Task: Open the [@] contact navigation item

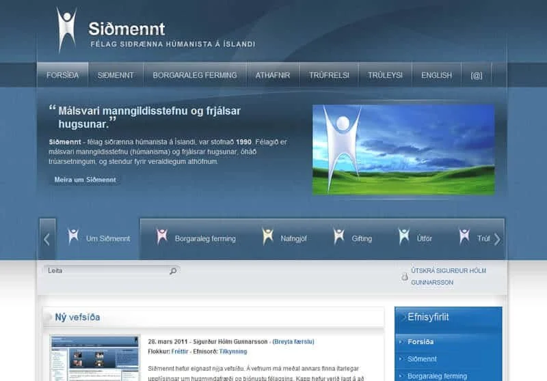Action: pos(477,75)
